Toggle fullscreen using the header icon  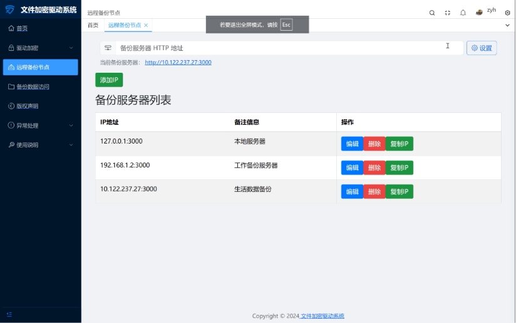point(448,13)
